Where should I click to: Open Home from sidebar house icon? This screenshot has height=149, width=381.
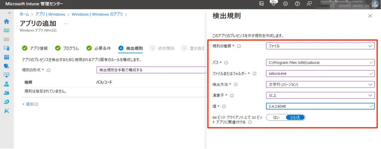[6, 22]
